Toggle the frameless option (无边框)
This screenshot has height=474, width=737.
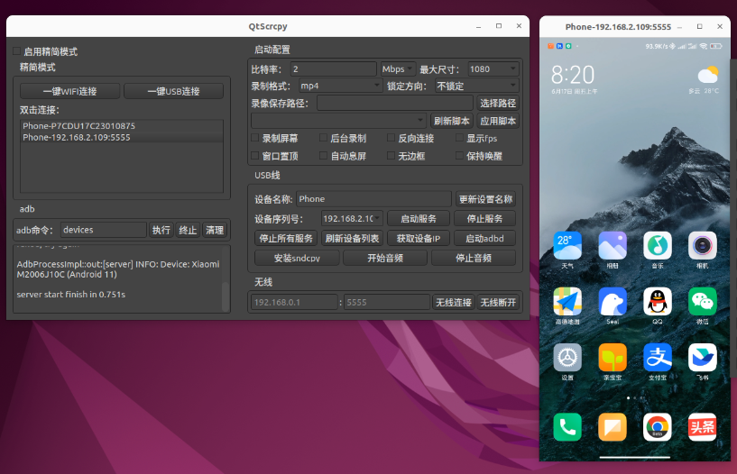391,155
